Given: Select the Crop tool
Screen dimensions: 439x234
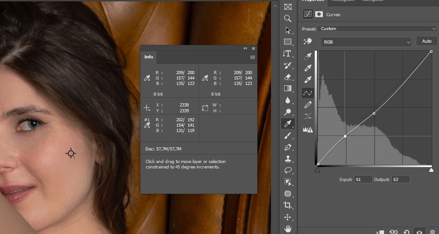Looking at the screenshot, I should (x=288, y=205).
